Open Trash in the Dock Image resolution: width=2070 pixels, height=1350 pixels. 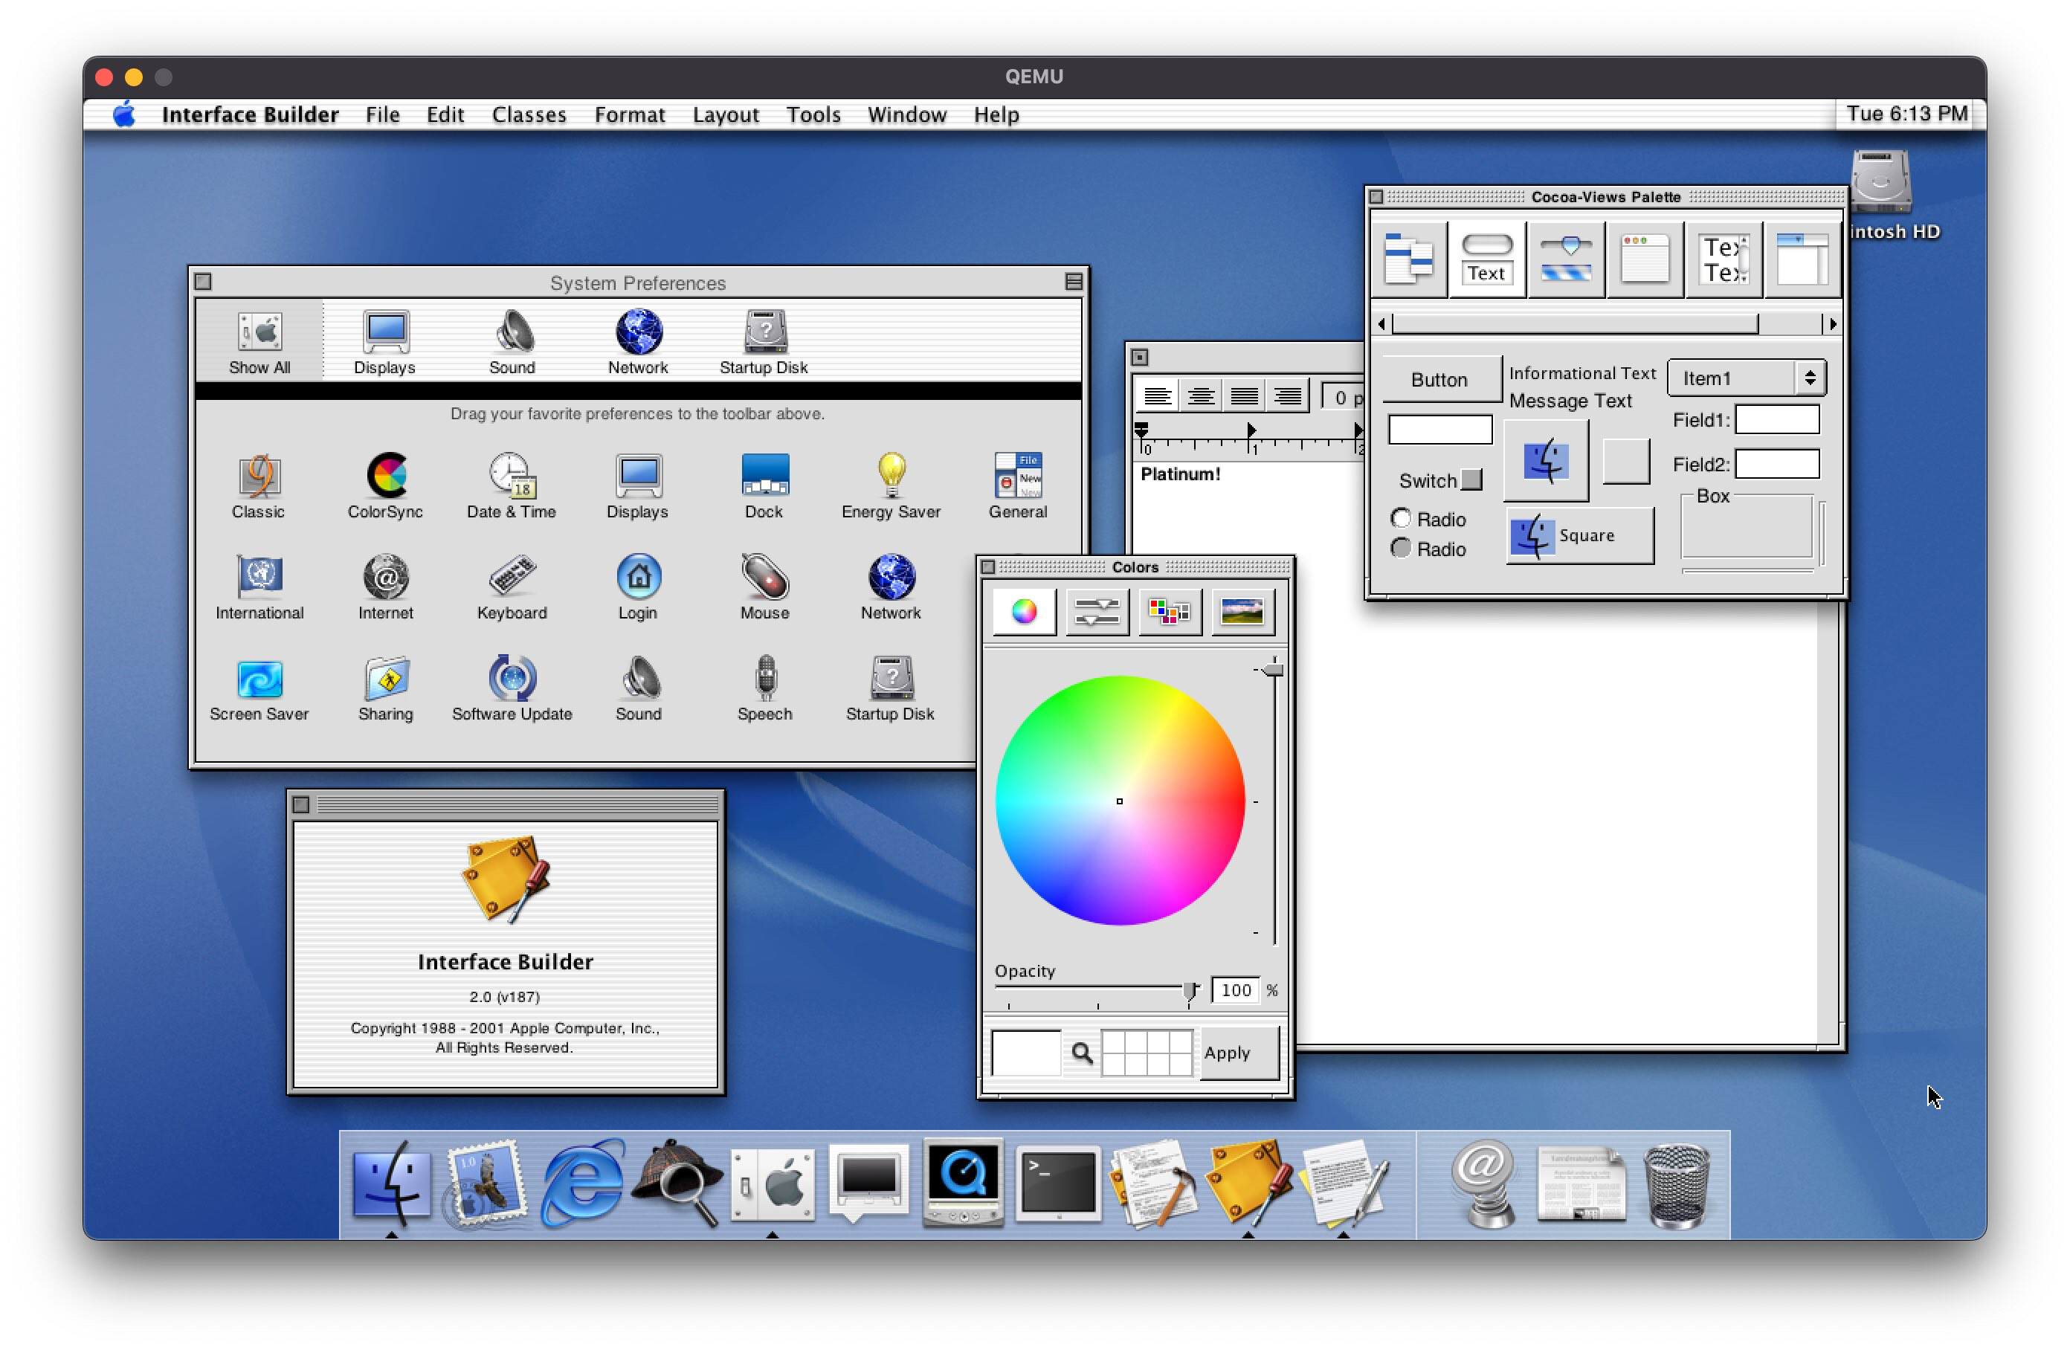coord(1676,1185)
